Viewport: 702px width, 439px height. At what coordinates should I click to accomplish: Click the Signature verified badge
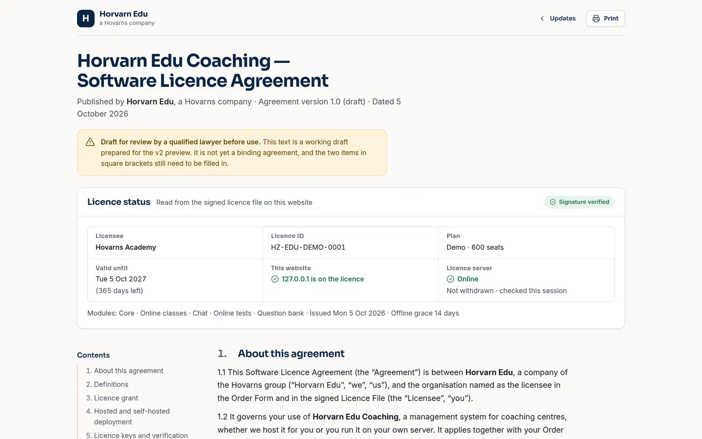[x=579, y=202]
